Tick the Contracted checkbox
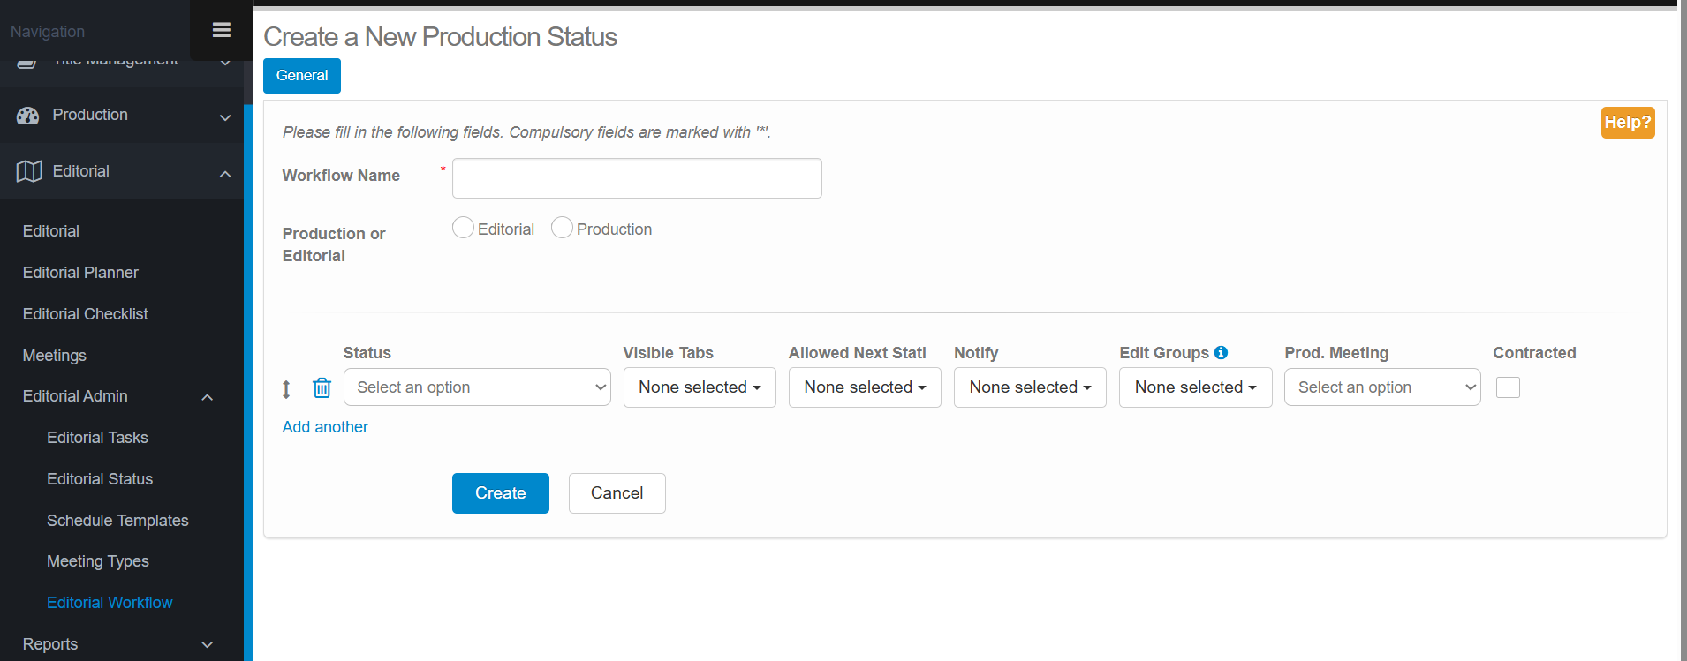The height and width of the screenshot is (661, 1687). (x=1508, y=387)
